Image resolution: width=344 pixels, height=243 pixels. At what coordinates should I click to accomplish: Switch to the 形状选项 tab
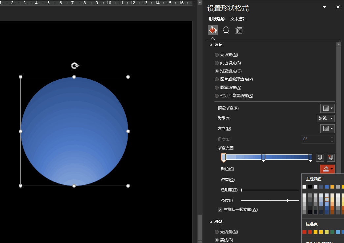[216, 19]
